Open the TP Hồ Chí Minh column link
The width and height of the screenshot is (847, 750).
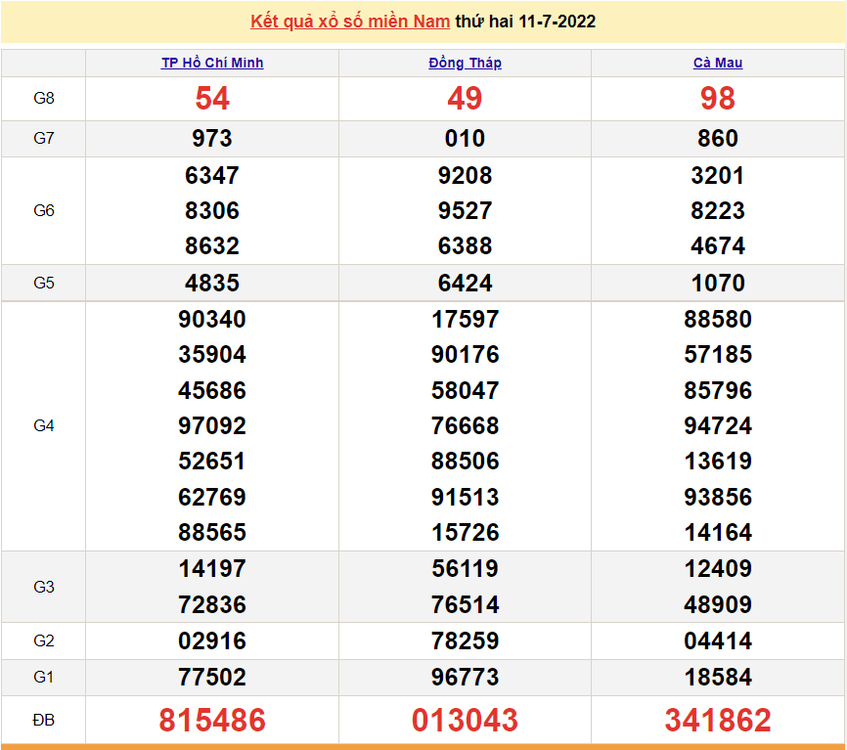211,62
